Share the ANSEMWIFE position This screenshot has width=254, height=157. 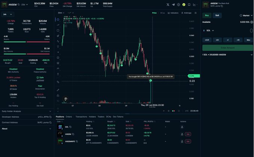tap(182, 141)
